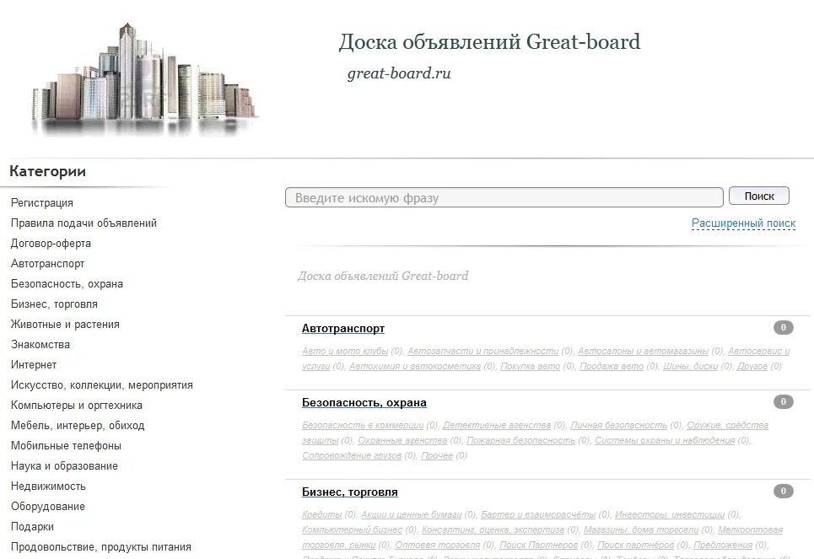
Task: Open Личная безопасность subcategory
Action: click(619, 426)
